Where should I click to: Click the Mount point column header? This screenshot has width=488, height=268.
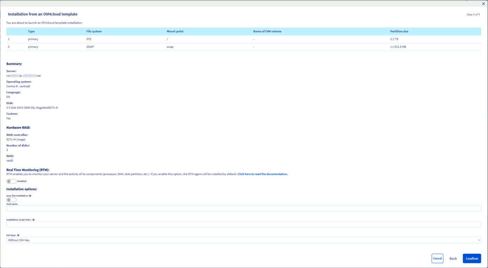click(x=175, y=31)
